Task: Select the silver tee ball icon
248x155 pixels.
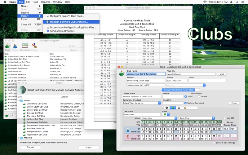Action: tap(179, 108)
